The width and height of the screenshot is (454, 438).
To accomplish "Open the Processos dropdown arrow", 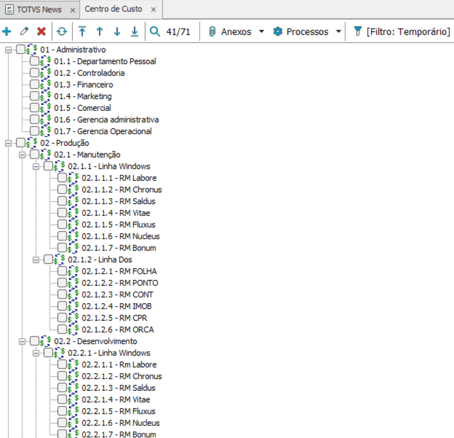I will tap(338, 31).
